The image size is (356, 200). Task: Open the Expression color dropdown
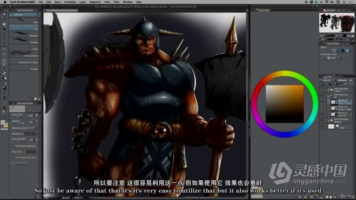(x=333, y=58)
